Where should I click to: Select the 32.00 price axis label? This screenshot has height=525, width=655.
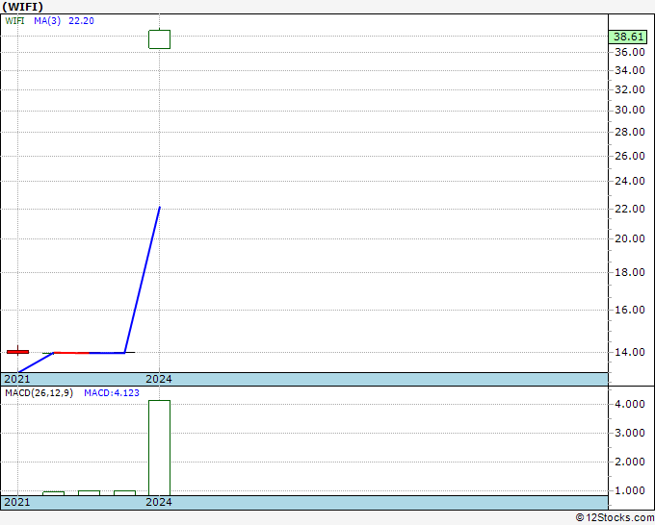[630, 89]
